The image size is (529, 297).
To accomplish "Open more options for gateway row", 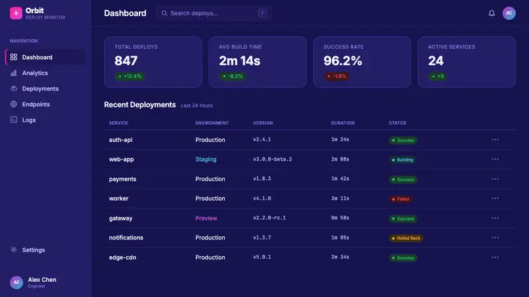I will tap(495, 218).
